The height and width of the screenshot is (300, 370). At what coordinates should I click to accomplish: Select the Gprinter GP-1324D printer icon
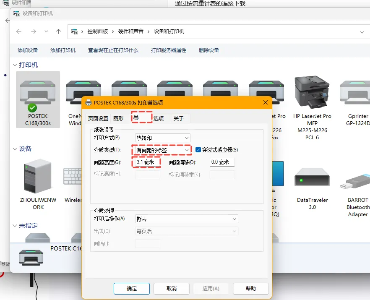[355, 93]
